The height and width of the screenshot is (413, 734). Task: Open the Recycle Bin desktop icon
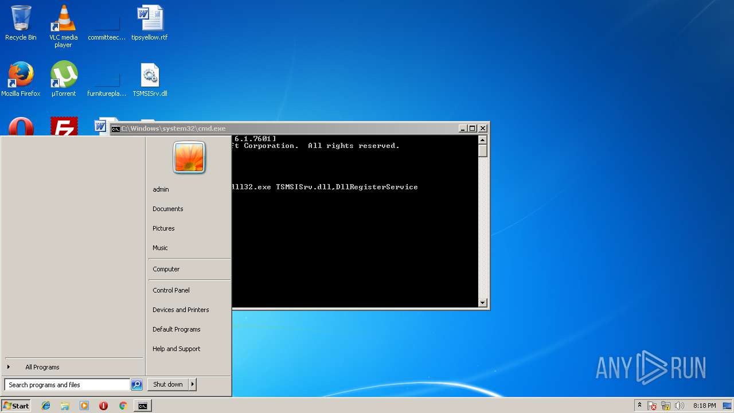point(21,24)
